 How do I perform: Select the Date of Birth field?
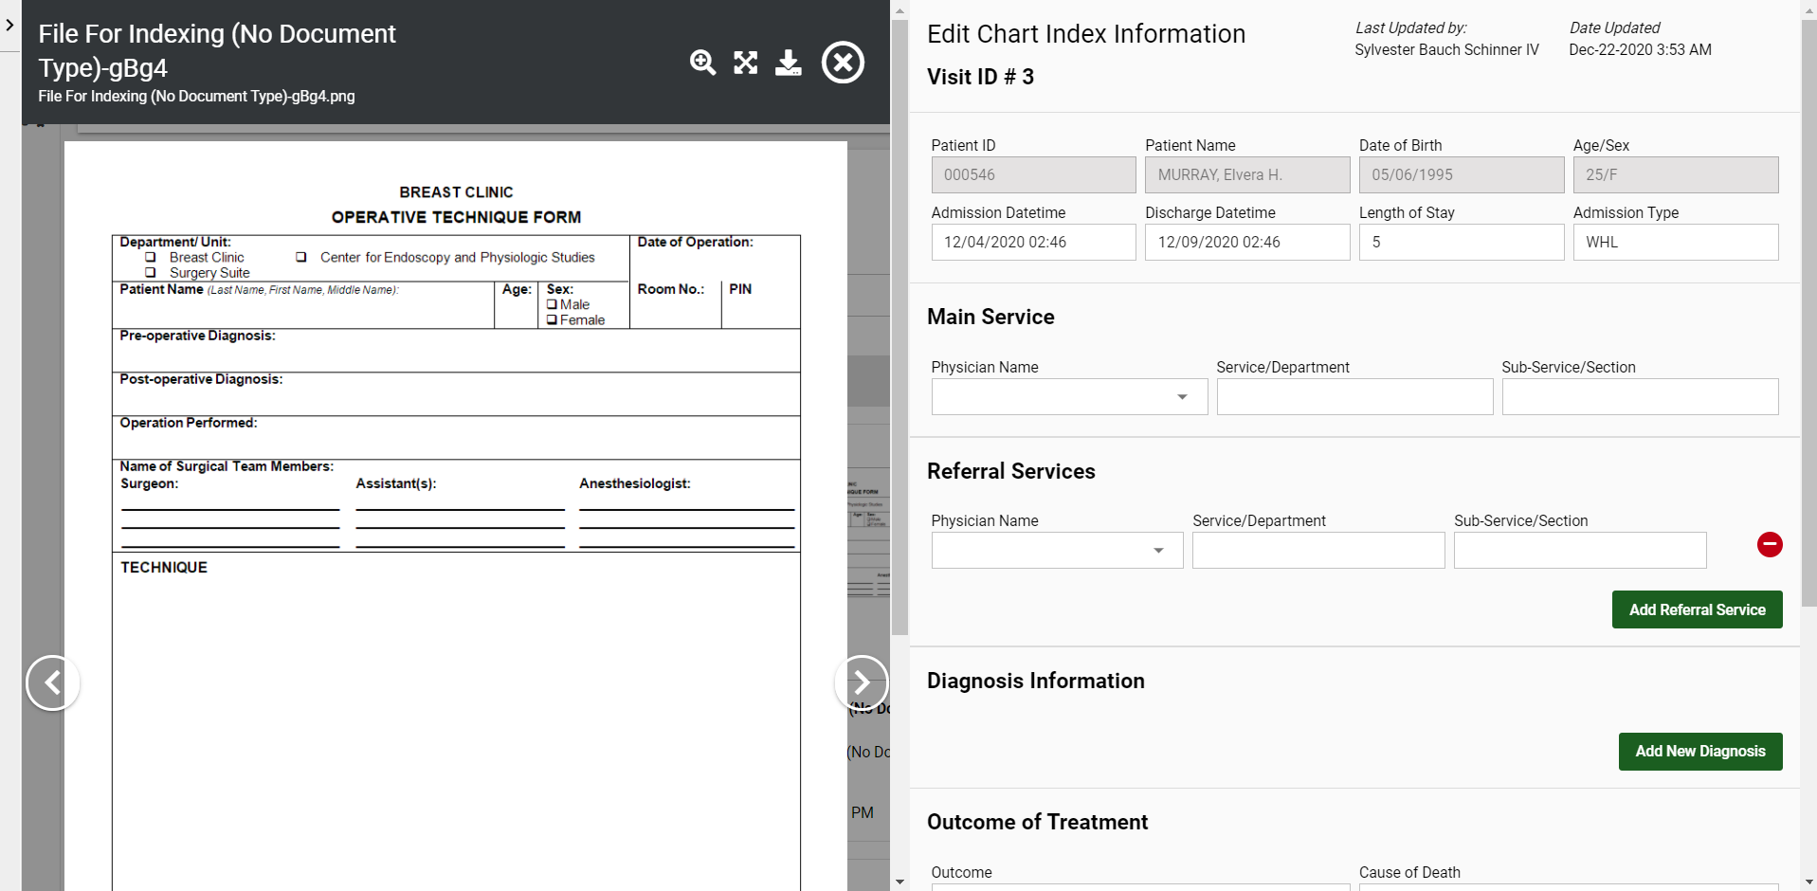pos(1462,175)
